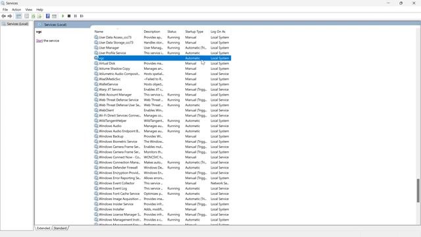The image size is (421, 237).
Task: Click the vertical scrollbar thumb of services list
Action: coord(418,190)
